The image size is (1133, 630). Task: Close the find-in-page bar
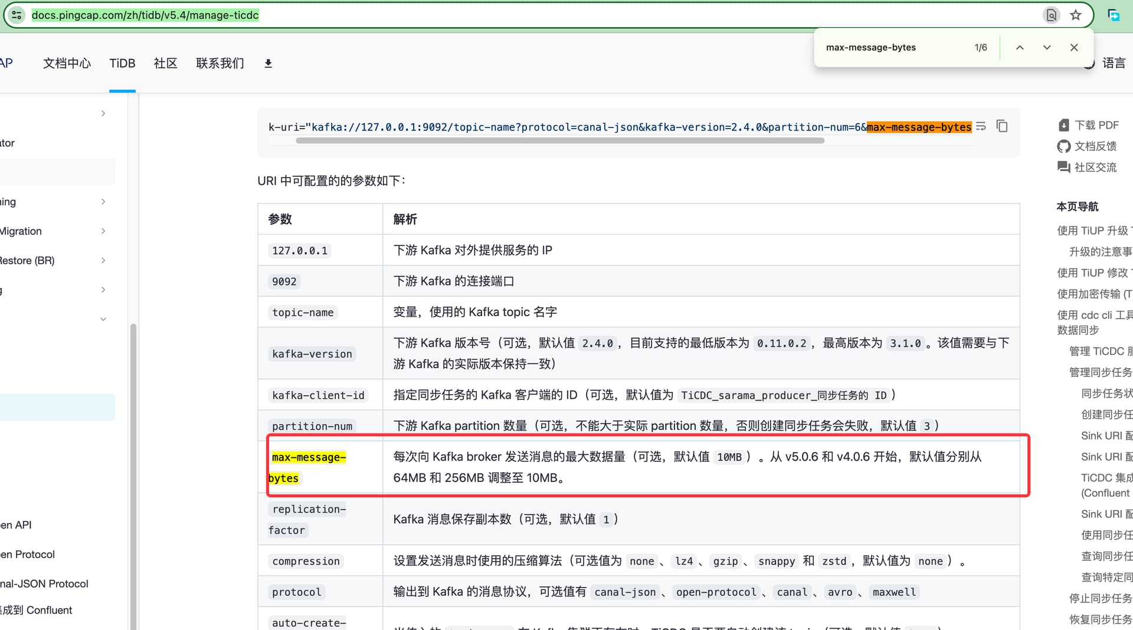[x=1074, y=48]
